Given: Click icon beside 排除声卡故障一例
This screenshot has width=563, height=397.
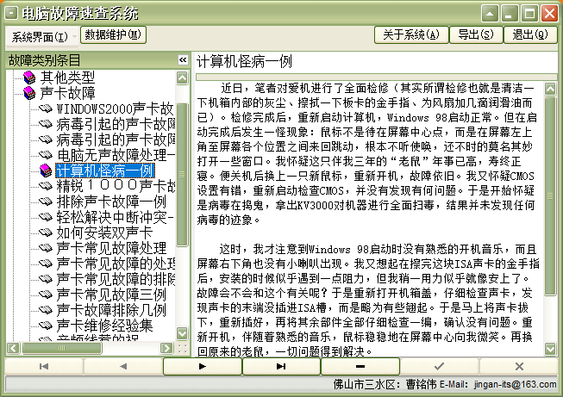Looking at the screenshot, I should pyautogui.click(x=45, y=202).
